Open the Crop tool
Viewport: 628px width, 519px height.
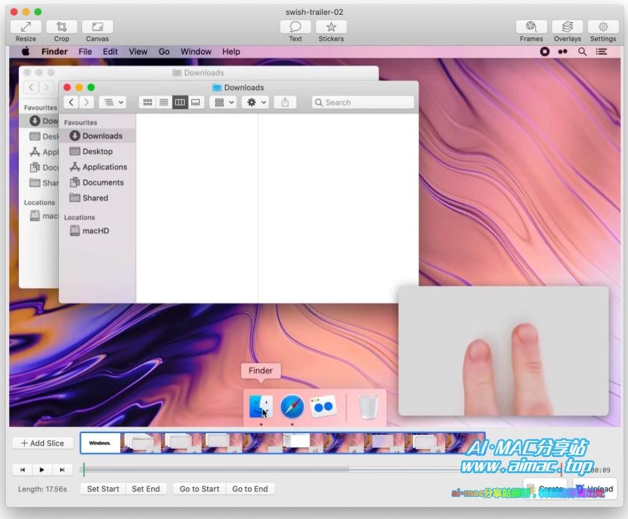(61, 27)
